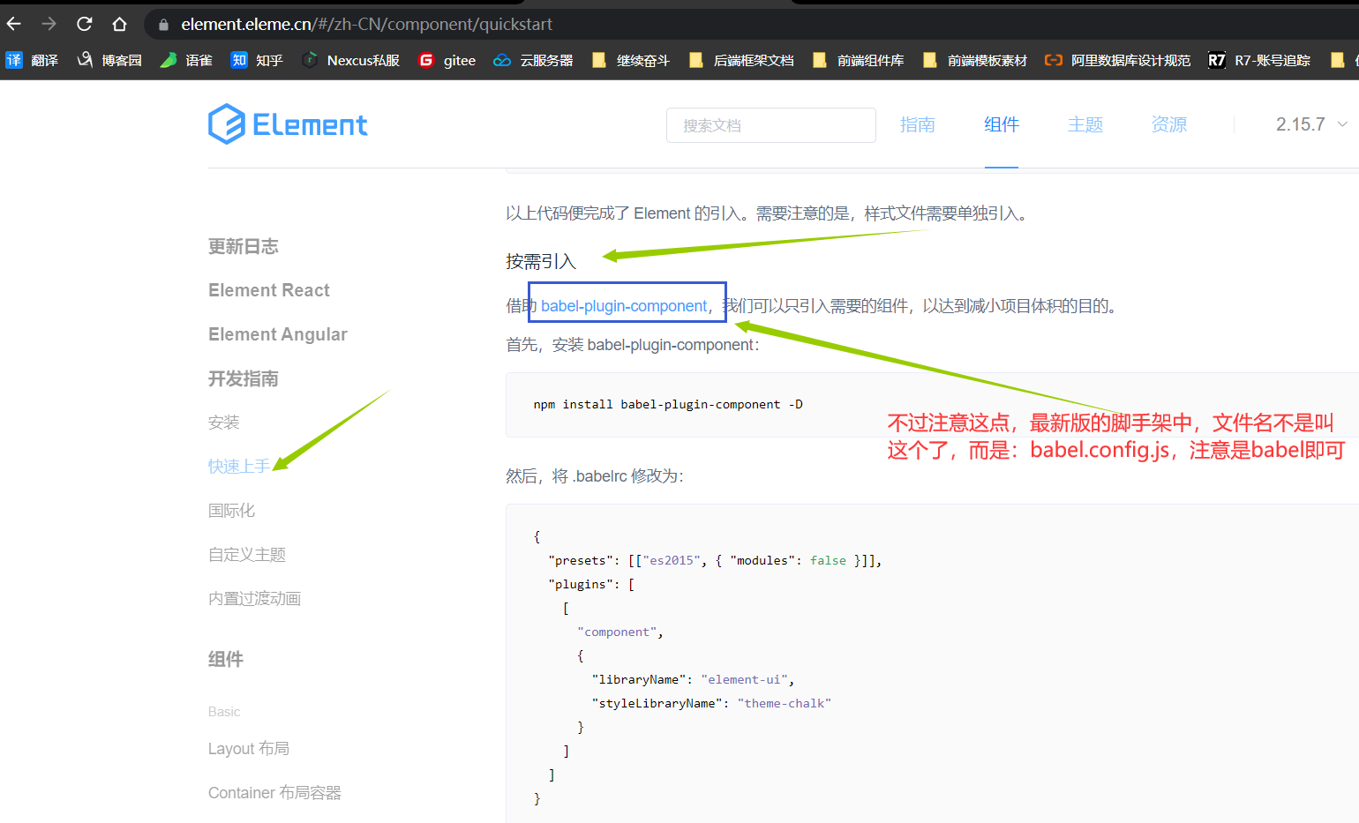Open the browser home page icon
The height and width of the screenshot is (823, 1359).
(x=120, y=24)
